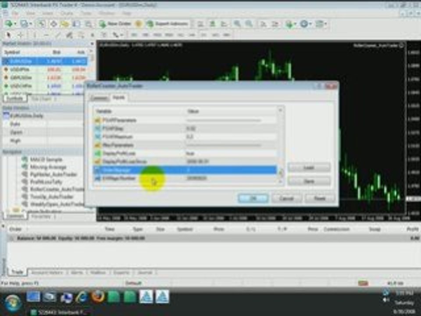Toggle the Navigator folder icon in toolbar
This screenshot has width=421, height=316.
[x=65, y=24]
